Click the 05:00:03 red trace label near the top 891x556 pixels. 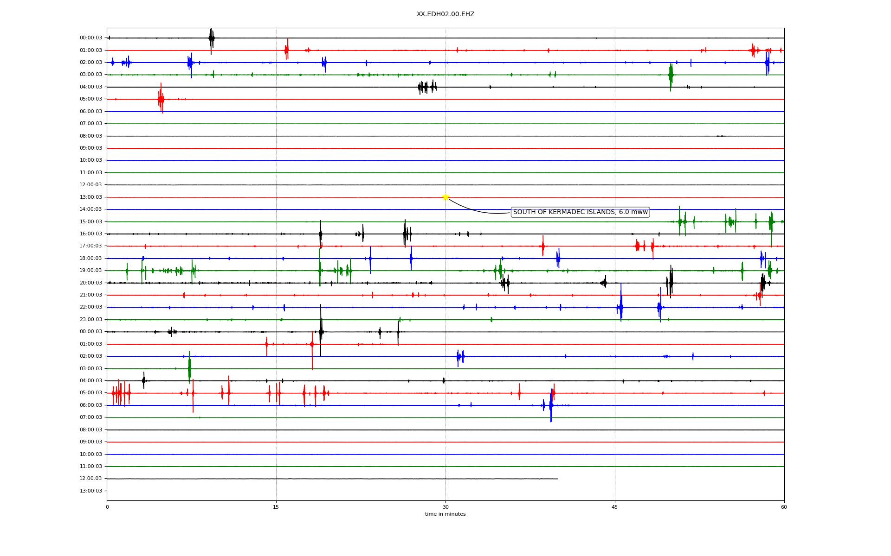91,99
